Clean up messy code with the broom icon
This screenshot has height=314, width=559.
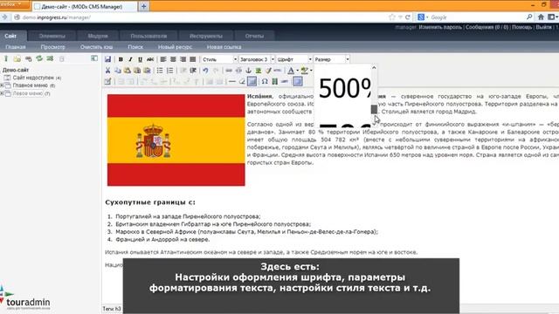point(268,71)
